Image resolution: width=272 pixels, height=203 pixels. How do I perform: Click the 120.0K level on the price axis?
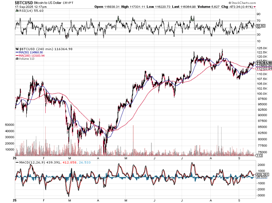click(x=261, y=57)
